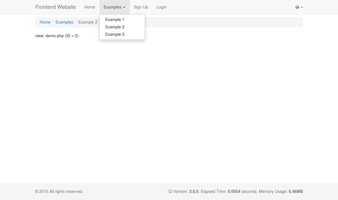Go to Home in the navbar
The image size is (338, 200).
pos(89,7)
